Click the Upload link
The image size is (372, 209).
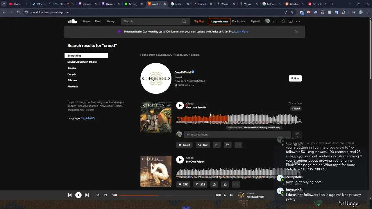tap(255, 21)
